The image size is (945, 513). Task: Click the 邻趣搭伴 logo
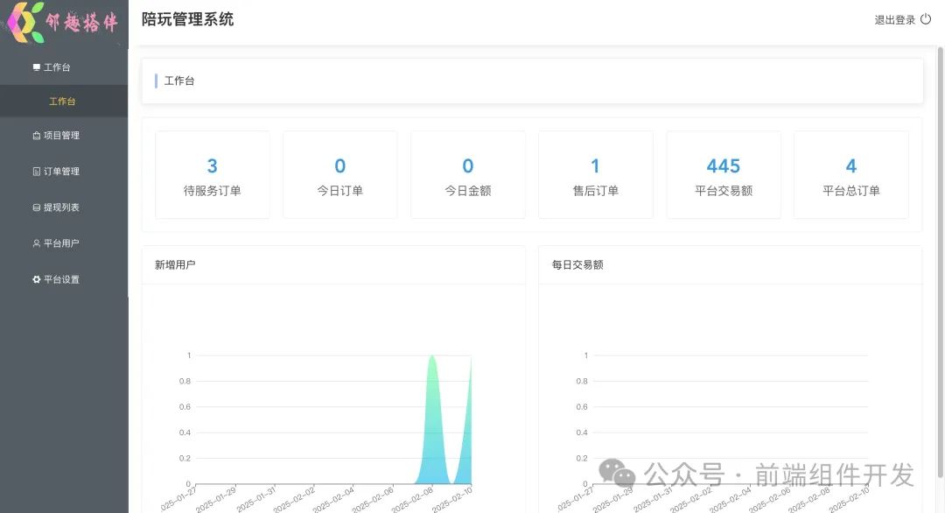point(63,22)
